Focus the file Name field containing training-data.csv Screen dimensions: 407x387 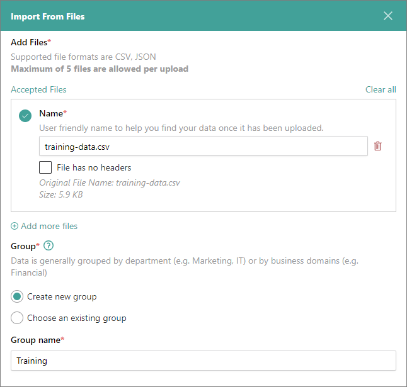pyautogui.click(x=203, y=146)
